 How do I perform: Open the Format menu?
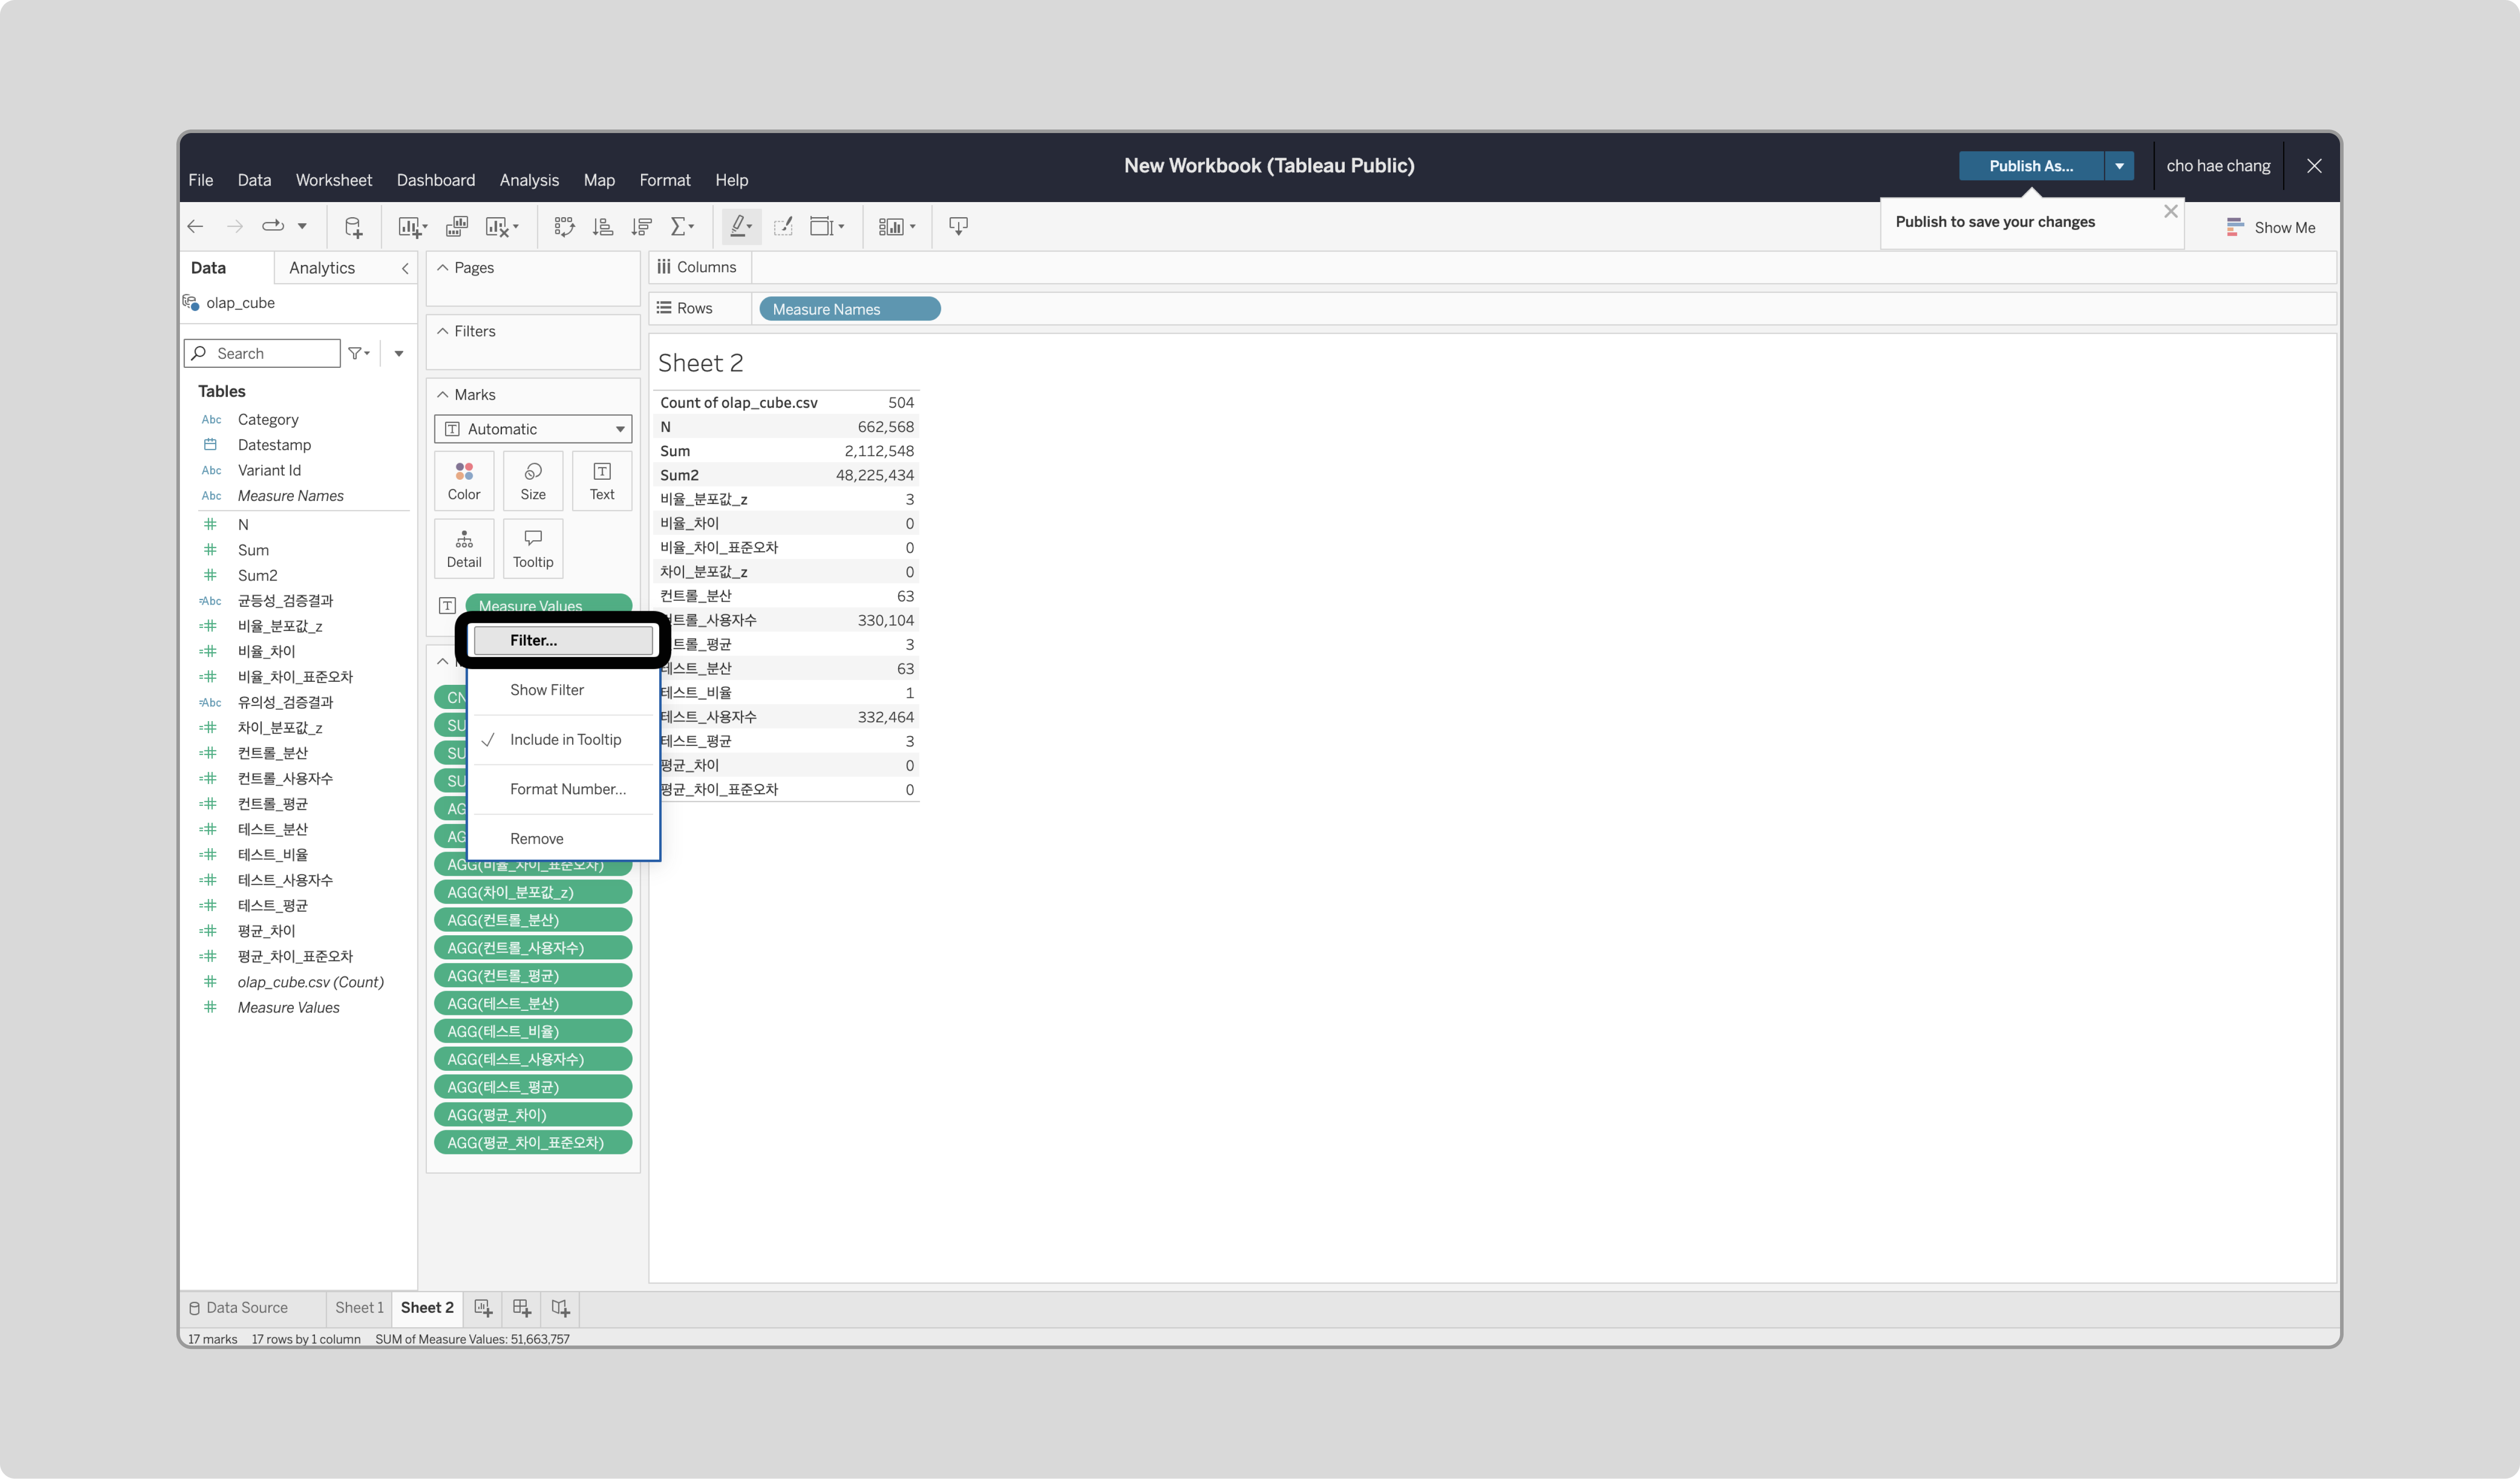point(665,180)
